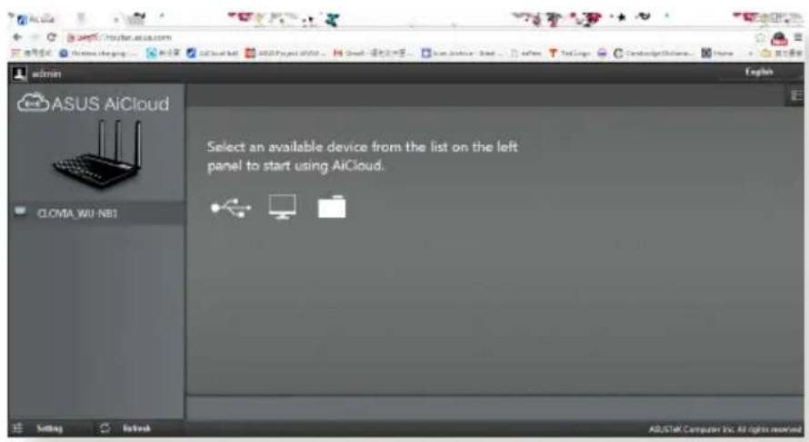Viewport: 809px width, 442px height.
Task: Click the device icon beside CLOVIA_WU-NB1
Action: coord(20,211)
